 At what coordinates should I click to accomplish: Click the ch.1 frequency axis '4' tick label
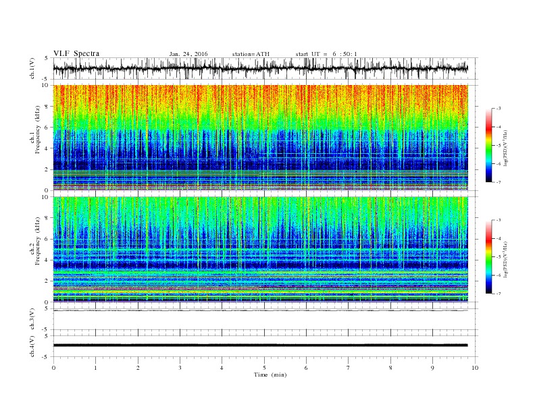pyautogui.click(x=47, y=148)
